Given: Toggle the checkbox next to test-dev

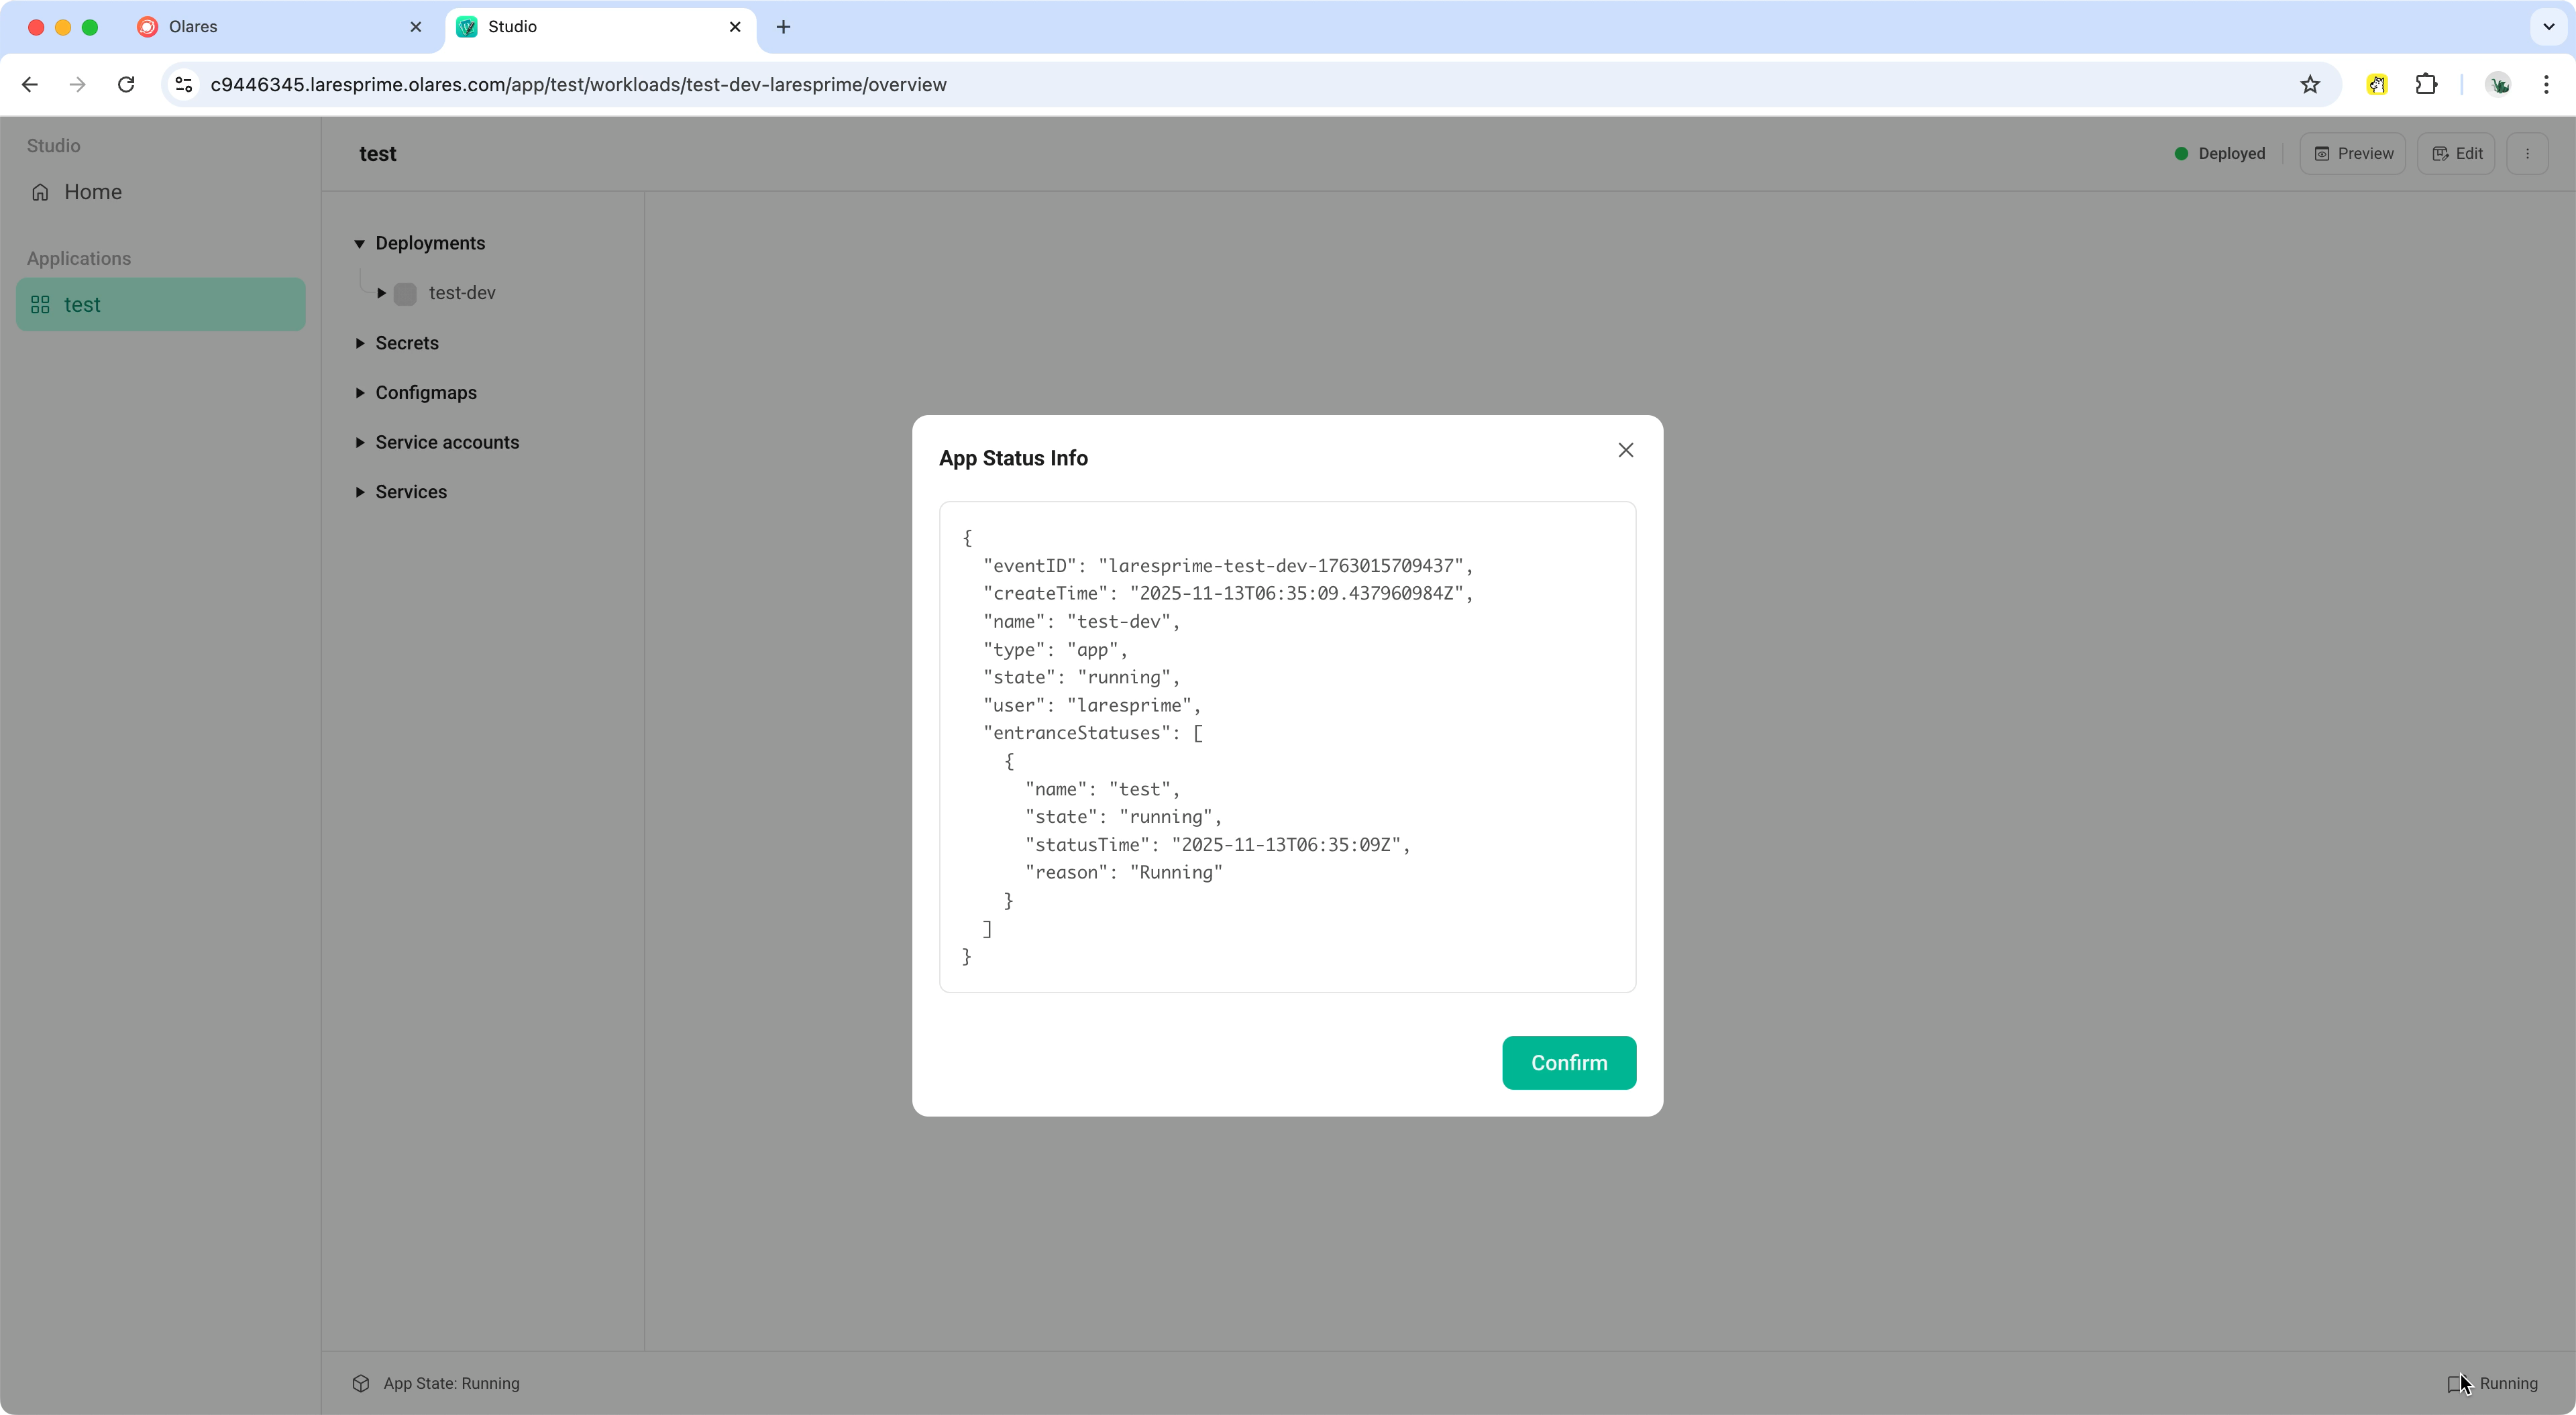Looking at the screenshot, I should pyautogui.click(x=405, y=293).
